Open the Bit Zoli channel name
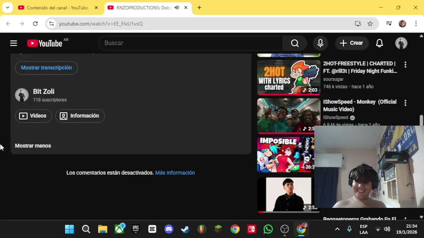The height and width of the screenshot is (238, 424). pyautogui.click(x=44, y=92)
